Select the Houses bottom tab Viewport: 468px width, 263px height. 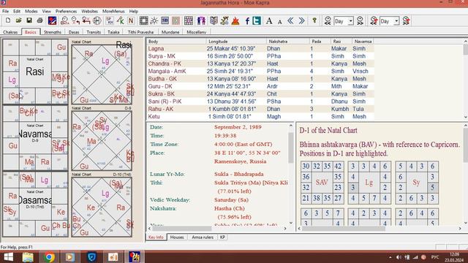tap(177, 237)
